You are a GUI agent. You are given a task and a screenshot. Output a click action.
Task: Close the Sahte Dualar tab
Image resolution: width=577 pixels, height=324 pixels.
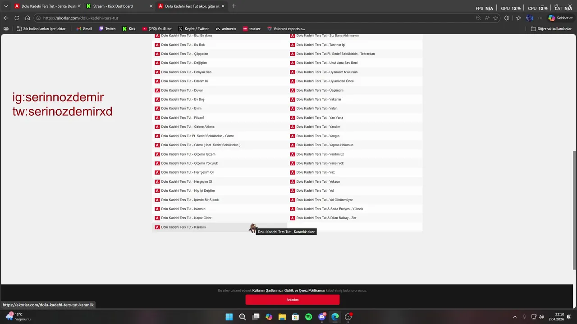tap(79, 6)
